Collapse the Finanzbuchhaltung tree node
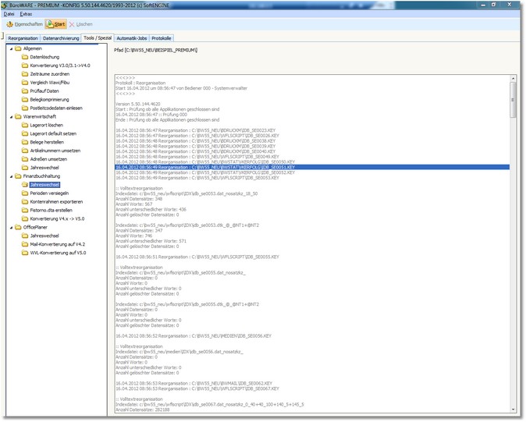The image size is (526, 422). click(10, 176)
